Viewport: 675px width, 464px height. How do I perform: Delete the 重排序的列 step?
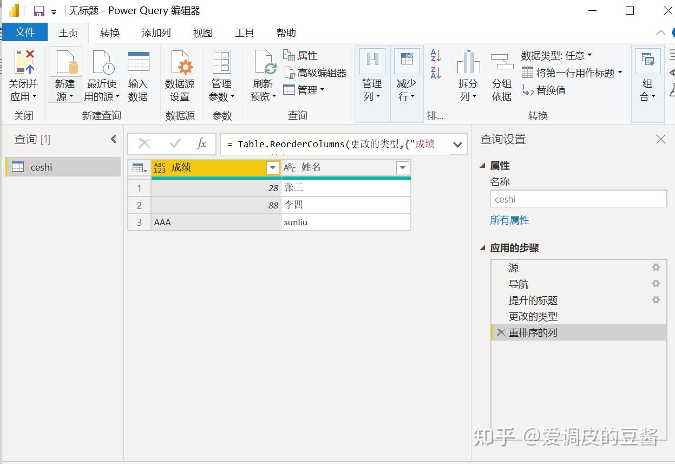(501, 332)
